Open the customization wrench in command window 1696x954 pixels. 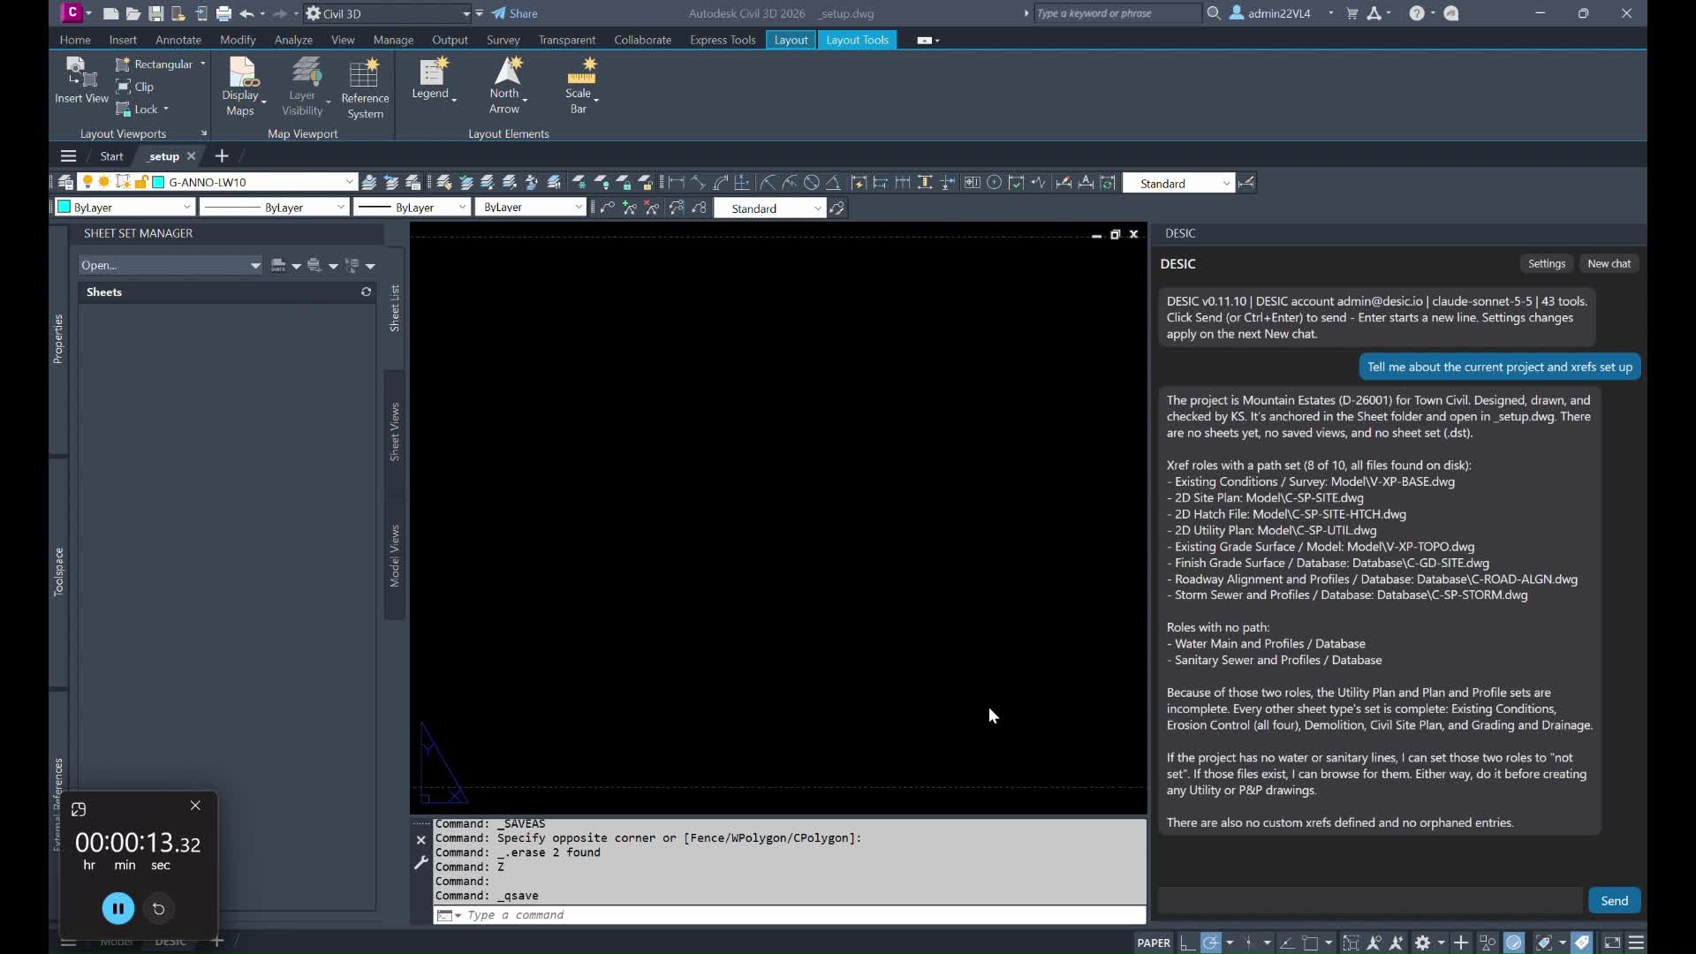(x=420, y=862)
